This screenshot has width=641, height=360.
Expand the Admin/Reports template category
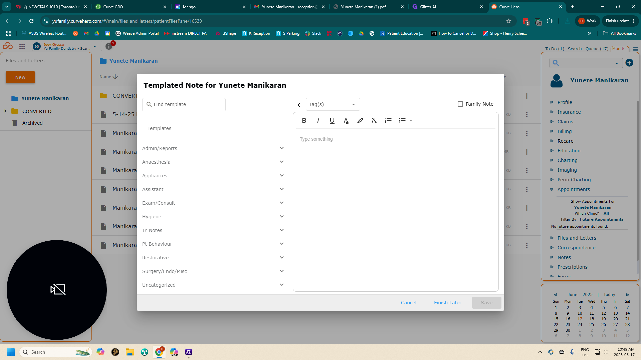(213, 148)
